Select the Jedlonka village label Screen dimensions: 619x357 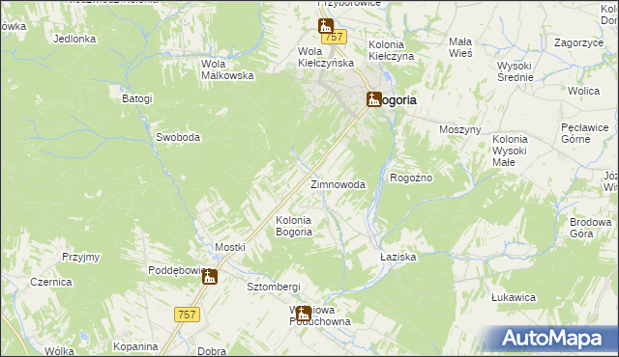pyautogui.click(x=74, y=39)
